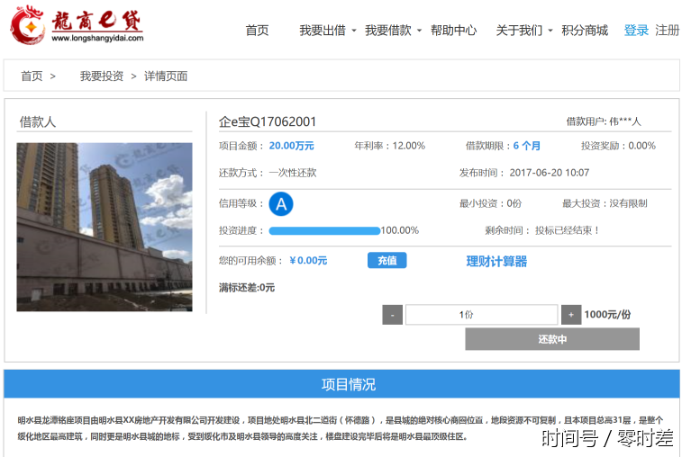The height and width of the screenshot is (457, 682).
Task: Click the investment progress bar
Action: pyautogui.click(x=324, y=231)
